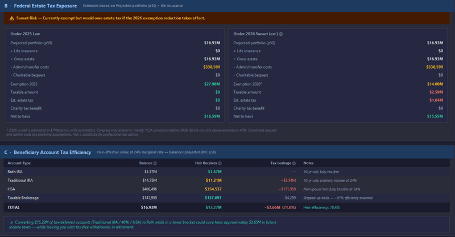Image resolution: width=455 pixels, height=237 pixels.
Task: Select the HSA account row
Action: (11, 189)
